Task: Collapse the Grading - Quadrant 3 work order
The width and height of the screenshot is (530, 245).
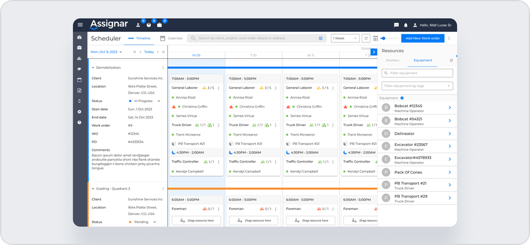Action: pyautogui.click(x=93, y=188)
